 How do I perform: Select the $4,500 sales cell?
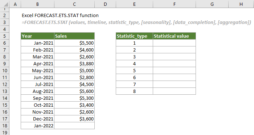pyautogui.click(x=74, y=84)
